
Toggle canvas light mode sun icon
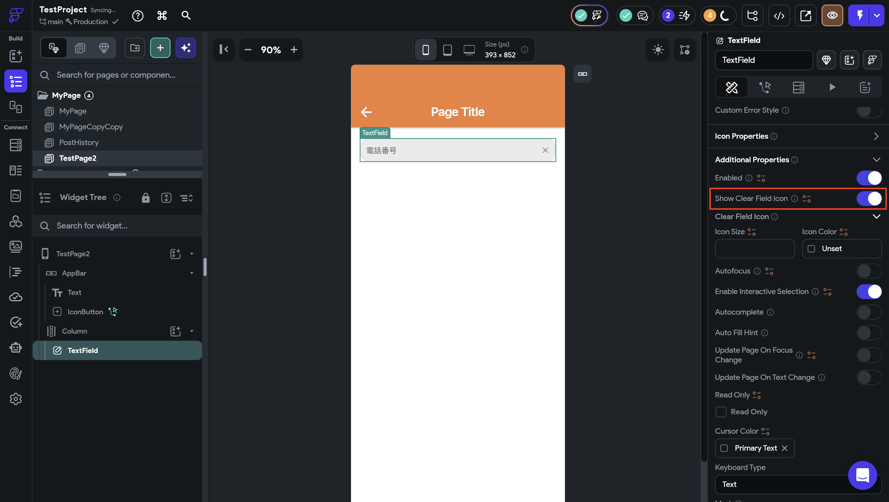(x=658, y=50)
